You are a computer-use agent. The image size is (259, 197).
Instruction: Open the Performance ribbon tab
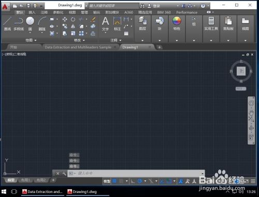tap(186, 12)
